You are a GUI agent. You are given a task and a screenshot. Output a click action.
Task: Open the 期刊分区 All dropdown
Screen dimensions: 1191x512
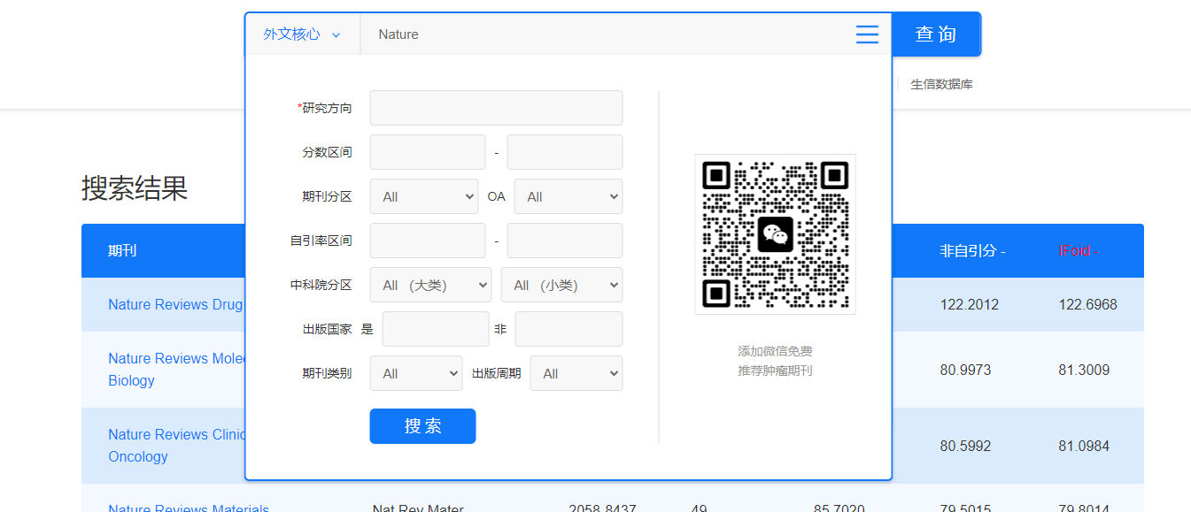[x=424, y=196]
